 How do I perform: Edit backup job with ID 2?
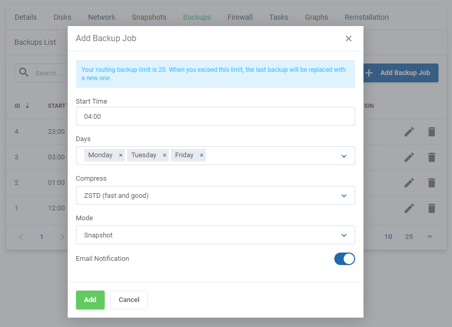tap(409, 183)
